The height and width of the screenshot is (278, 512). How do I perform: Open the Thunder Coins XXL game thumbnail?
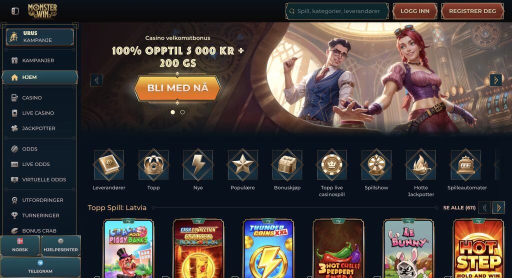pos(268,249)
